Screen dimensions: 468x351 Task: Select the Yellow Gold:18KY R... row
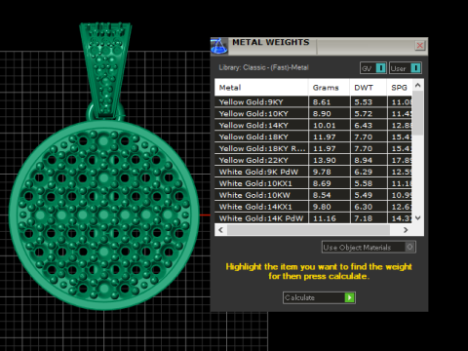313,148
